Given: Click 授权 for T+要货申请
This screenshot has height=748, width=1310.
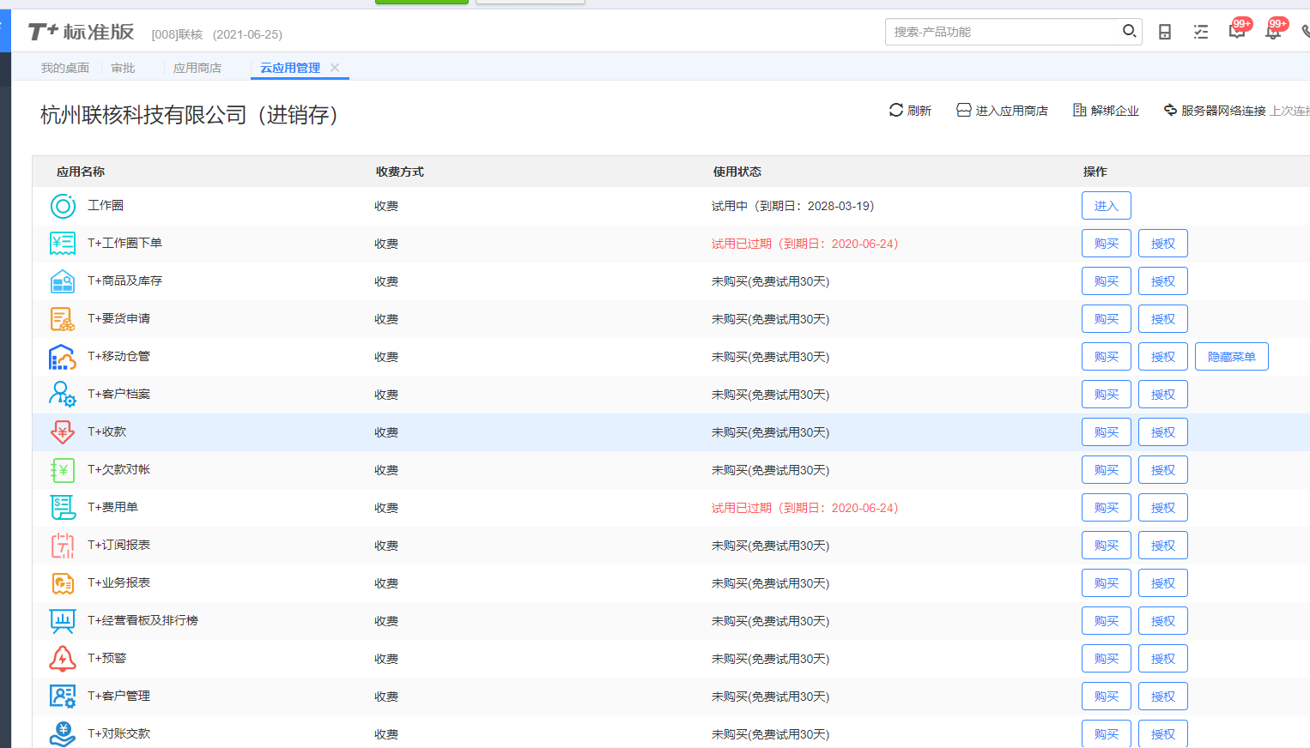Looking at the screenshot, I should point(1163,319).
